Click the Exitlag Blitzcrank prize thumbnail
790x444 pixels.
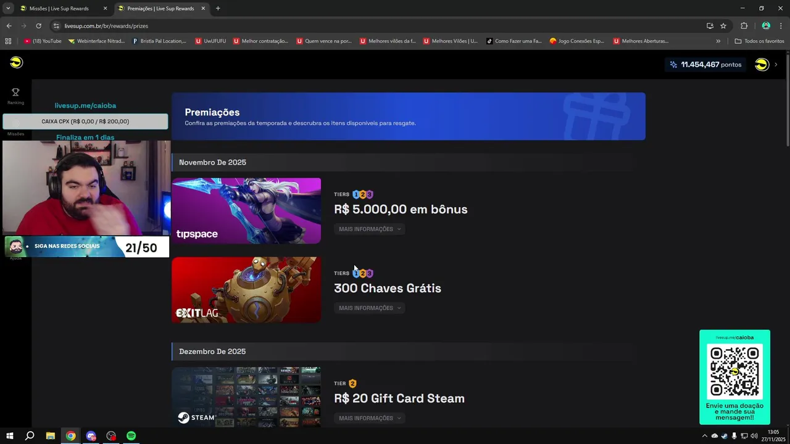[246, 290]
